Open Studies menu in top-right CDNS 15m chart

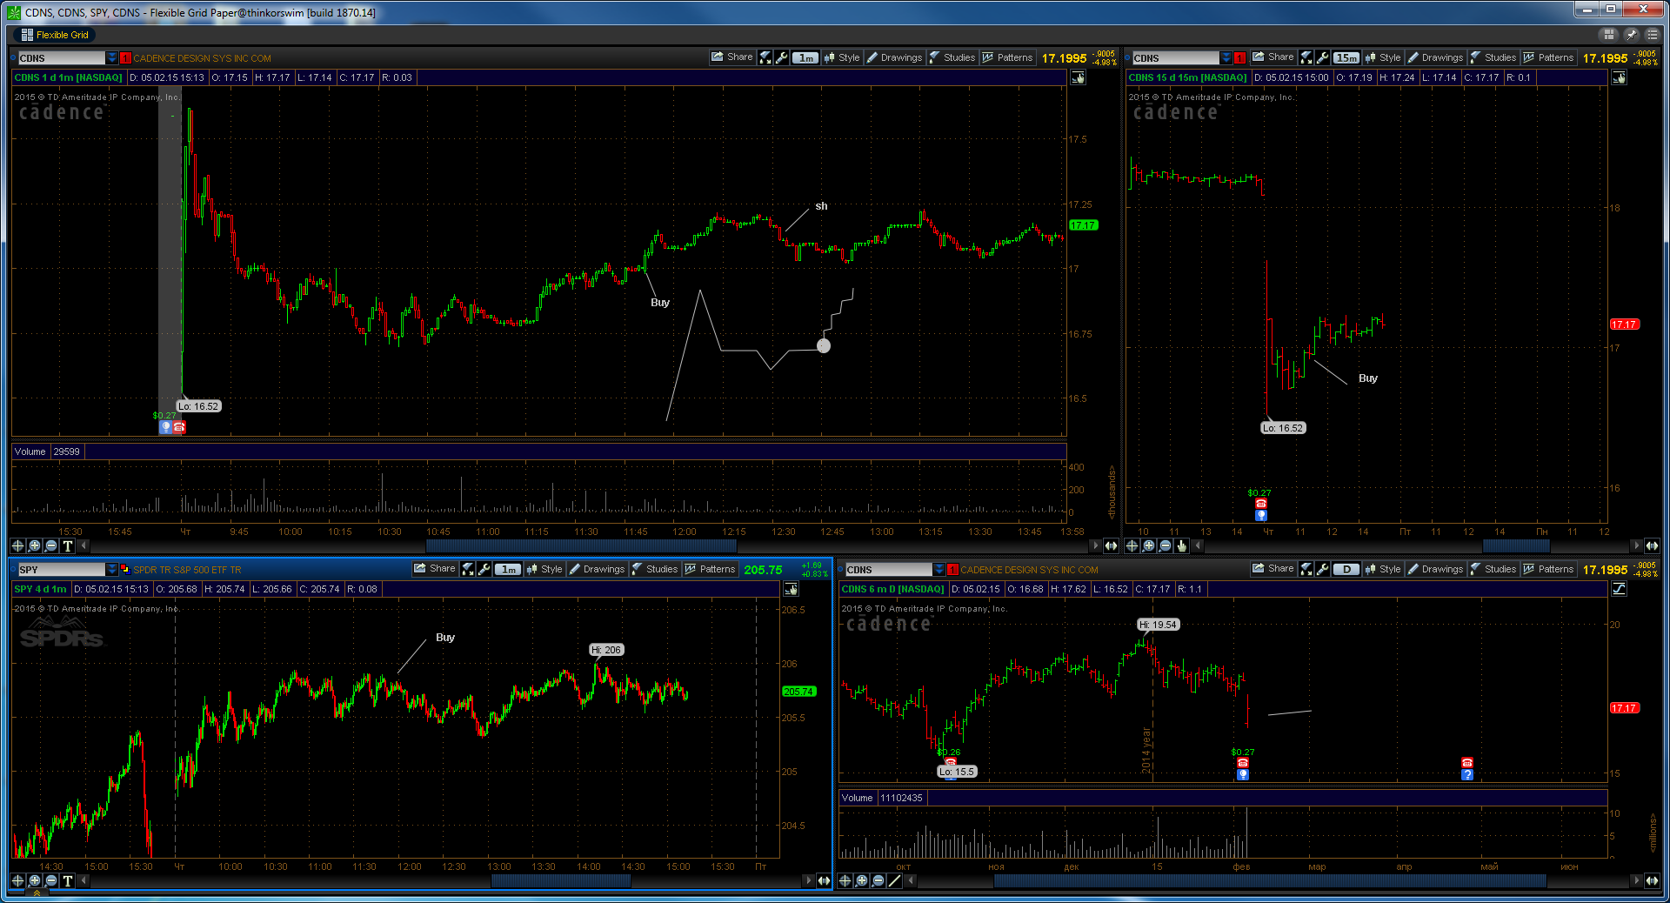coord(1493,57)
